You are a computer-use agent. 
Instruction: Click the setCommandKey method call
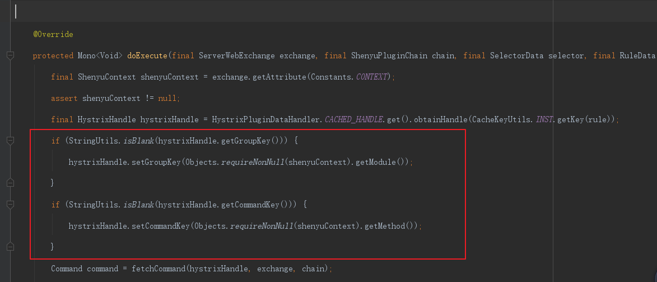coord(161,226)
